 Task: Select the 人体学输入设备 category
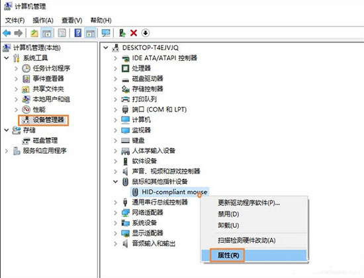154,151
